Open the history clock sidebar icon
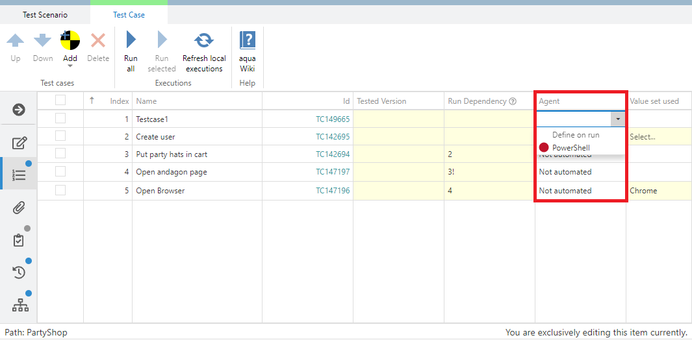The image size is (692, 340). 19,273
